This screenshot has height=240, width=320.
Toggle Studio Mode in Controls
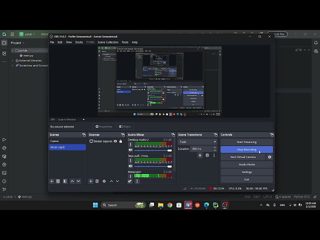246,164
